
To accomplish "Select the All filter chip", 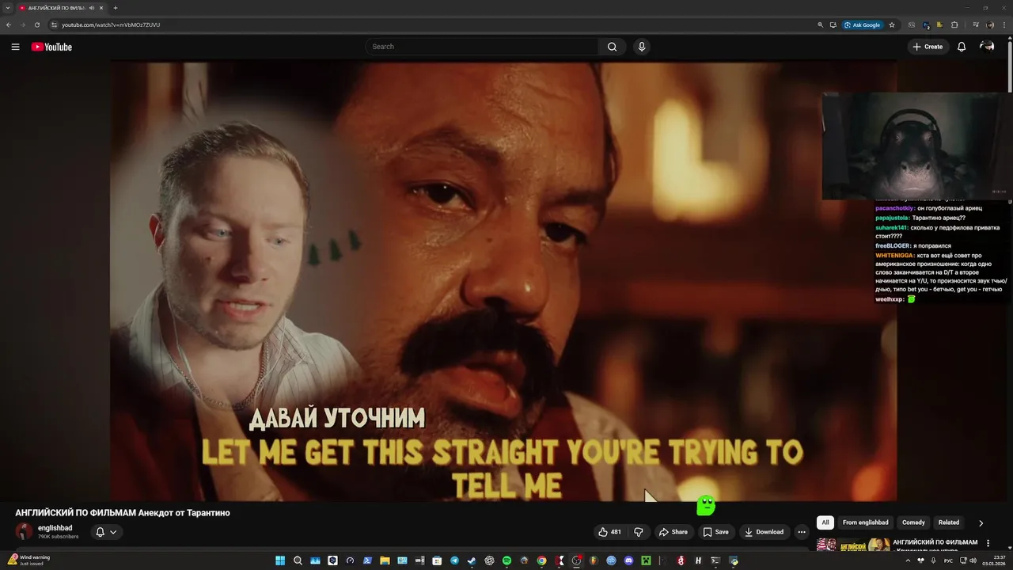I will tap(825, 522).
